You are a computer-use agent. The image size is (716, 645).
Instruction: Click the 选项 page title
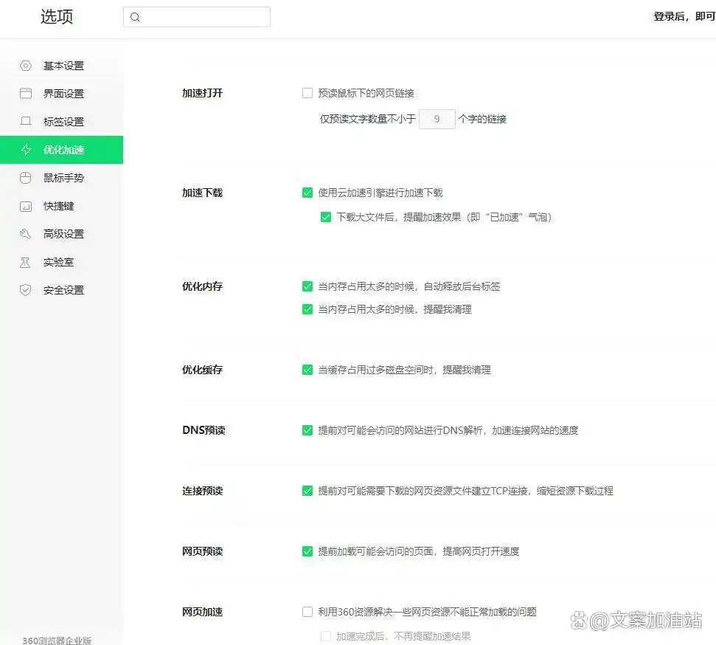57,17
